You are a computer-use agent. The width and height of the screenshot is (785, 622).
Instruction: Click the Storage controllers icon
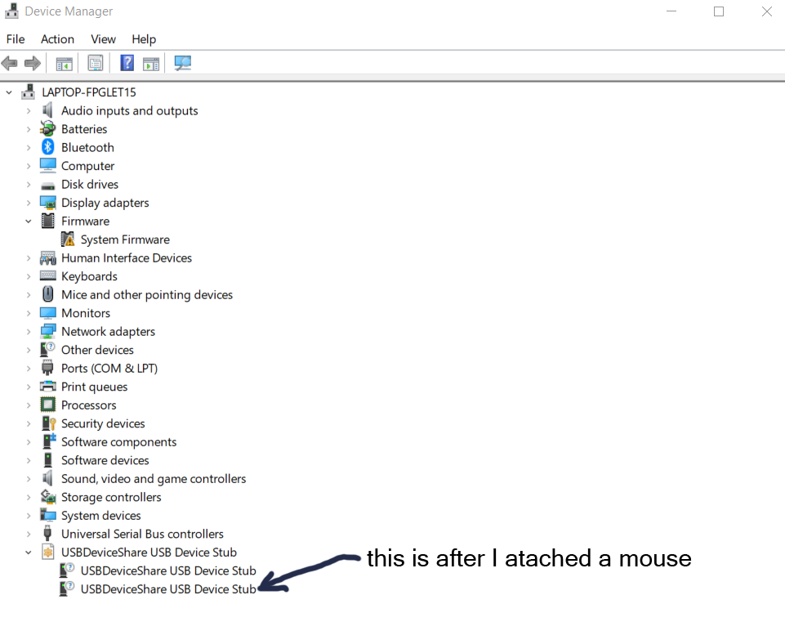(48, 497)
